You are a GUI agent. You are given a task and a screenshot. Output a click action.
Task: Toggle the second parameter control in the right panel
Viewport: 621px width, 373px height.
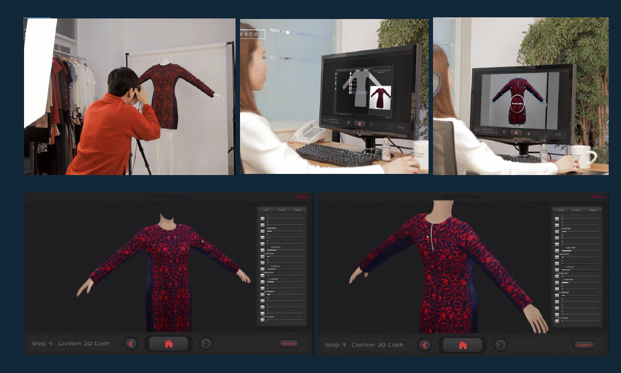[557, 225]
